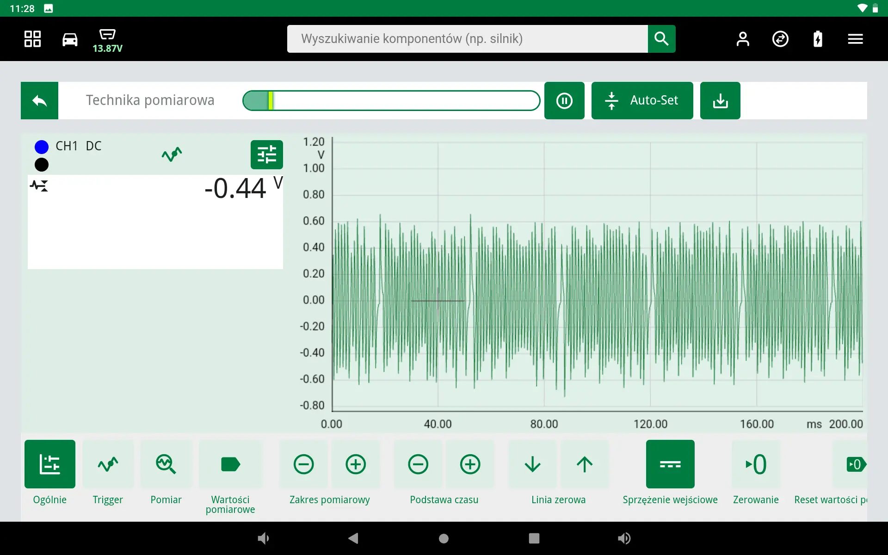The width and height of the screenshot is (888, 555).
Task: Tap Android recent apps square button
Action: [x=534, y=538]
